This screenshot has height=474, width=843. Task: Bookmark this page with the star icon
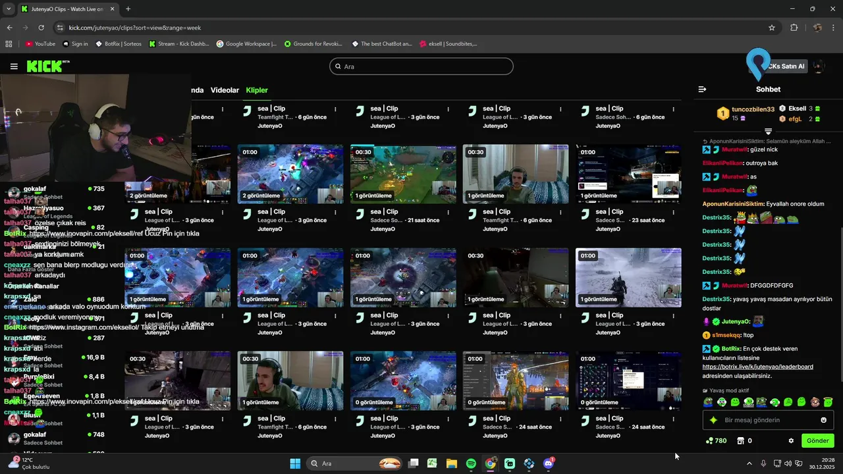pos(772,28)
